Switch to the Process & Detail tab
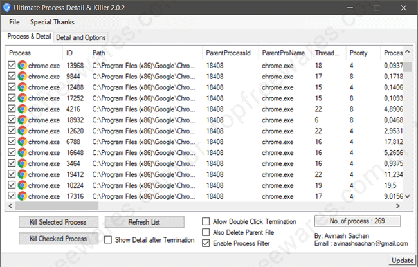This screenshot has height=267, width=418. click(29, 37)
